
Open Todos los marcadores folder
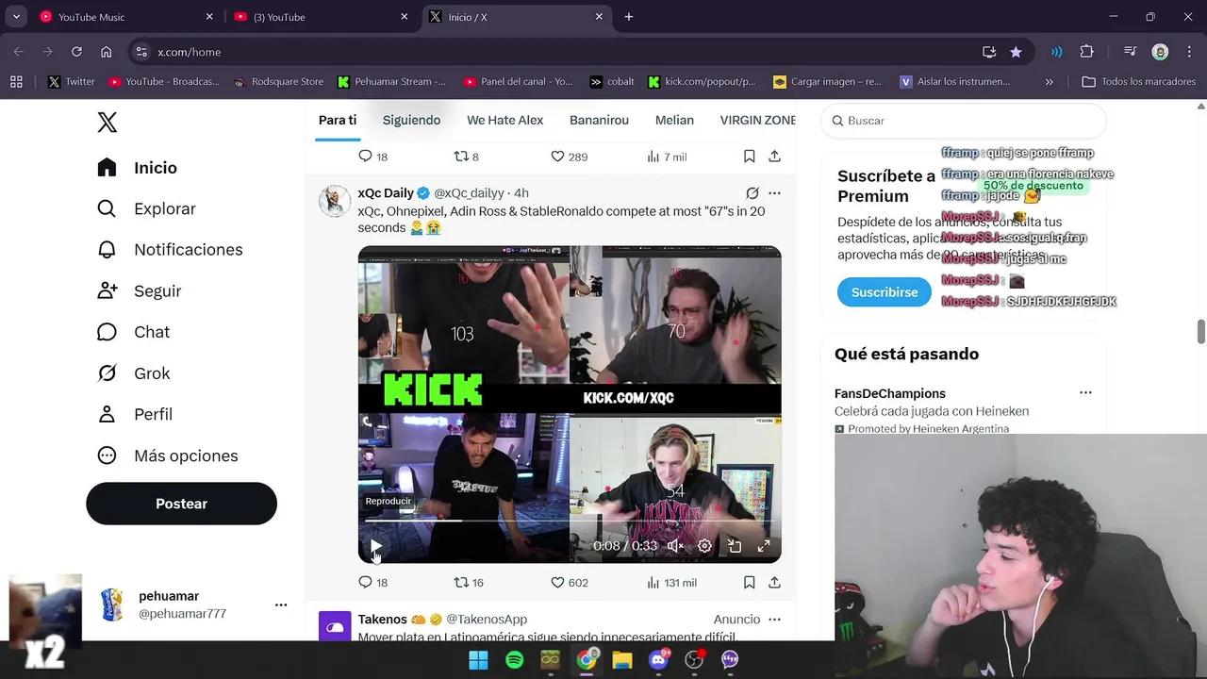(1138, 82)
